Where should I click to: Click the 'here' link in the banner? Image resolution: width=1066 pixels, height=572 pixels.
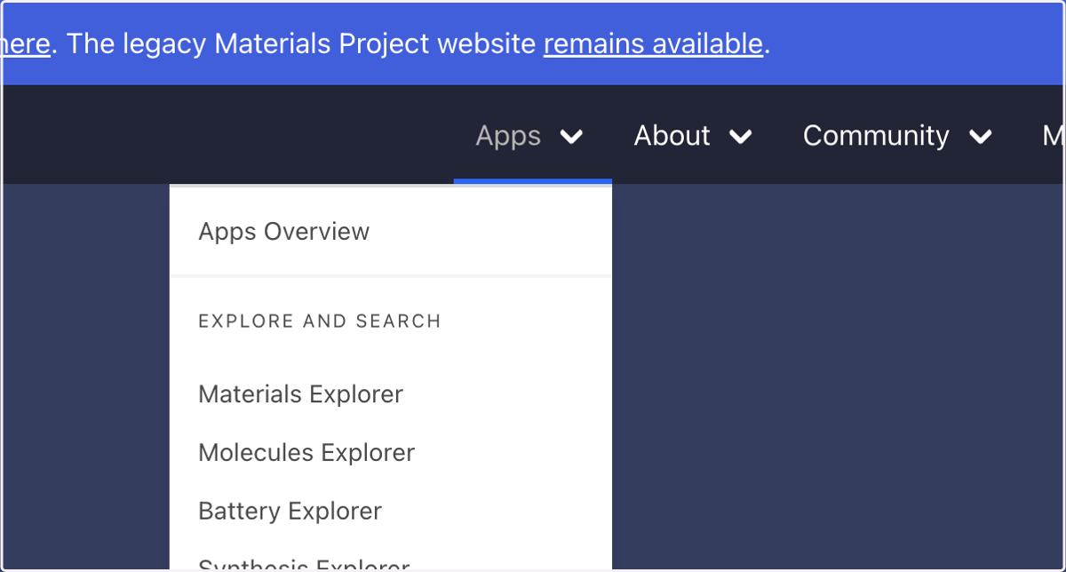[25, 44]
